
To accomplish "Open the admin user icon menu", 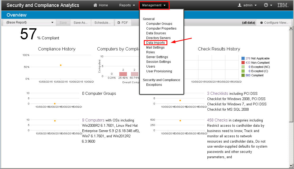I will click(x=239, y=5).
